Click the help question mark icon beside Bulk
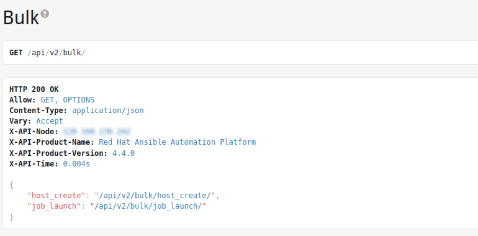Viewport: 478px width, 236px height. tap(45, 14)
